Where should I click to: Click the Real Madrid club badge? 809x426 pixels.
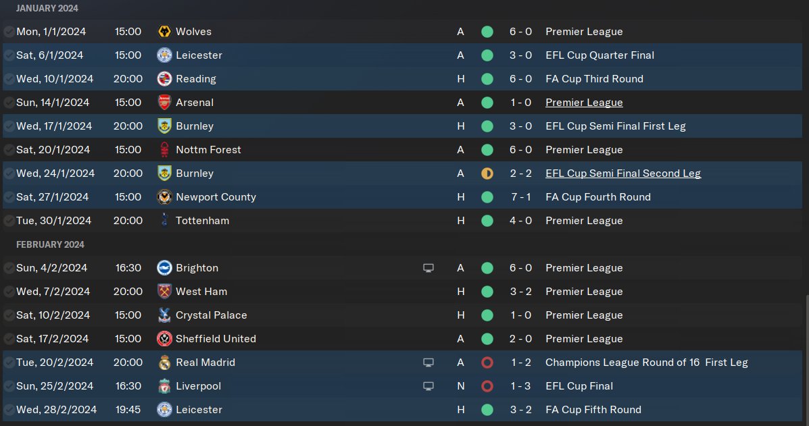pos(164,363)
